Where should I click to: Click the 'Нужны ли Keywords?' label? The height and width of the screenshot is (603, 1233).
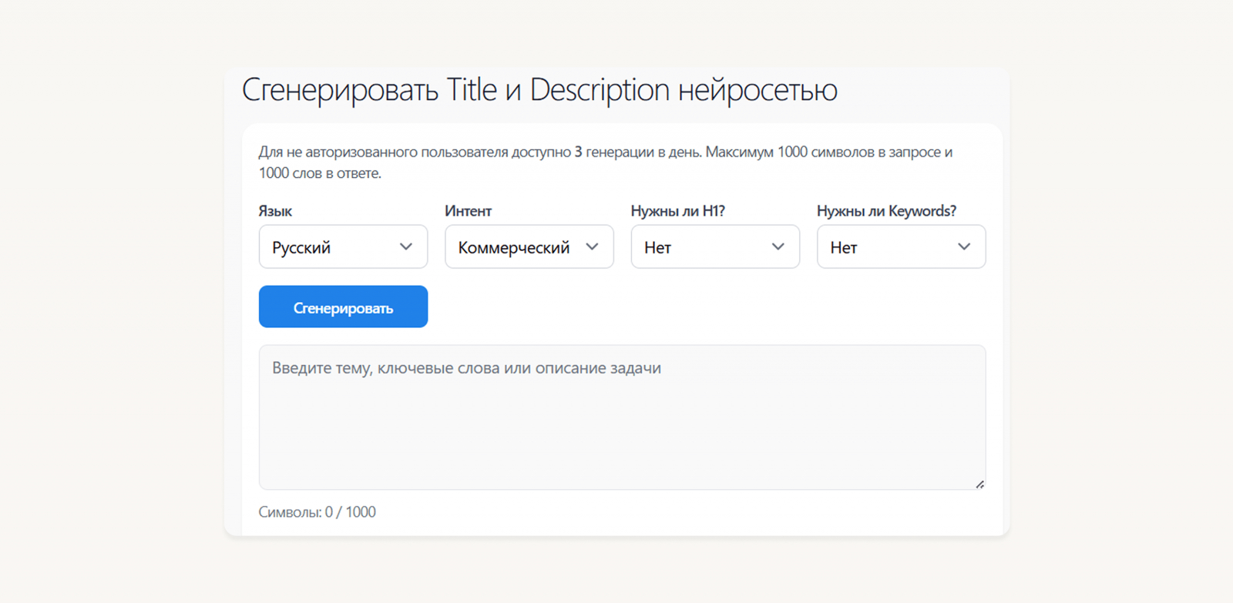[886, 211]
